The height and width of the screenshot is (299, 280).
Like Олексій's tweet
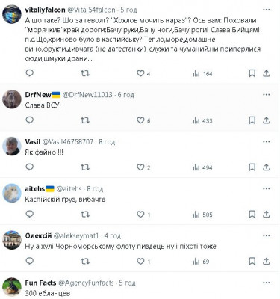pos(143,262)
